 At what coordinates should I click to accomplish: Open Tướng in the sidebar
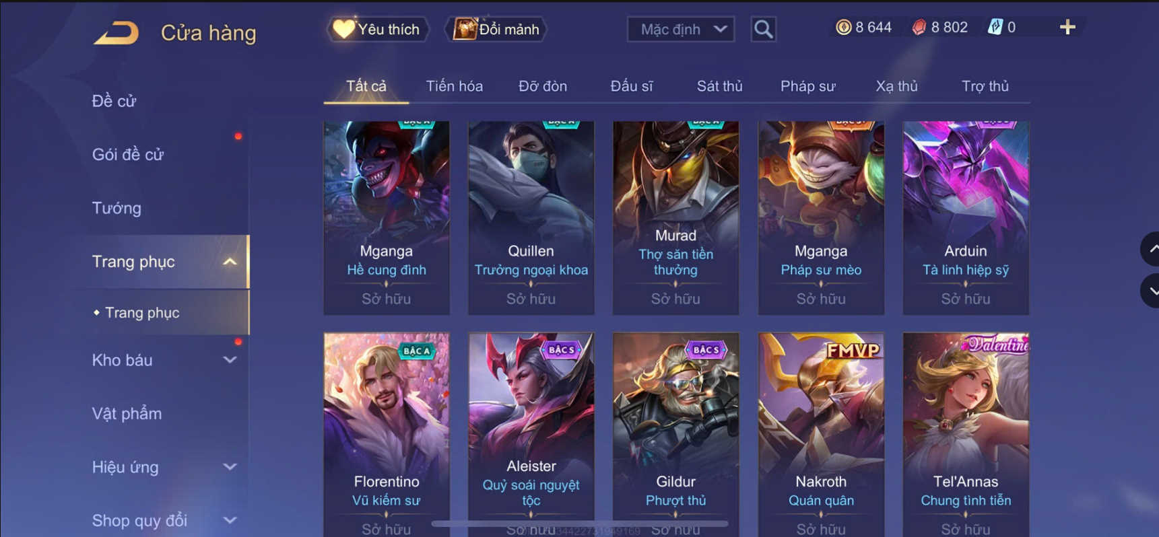click(x=117, y=208)
